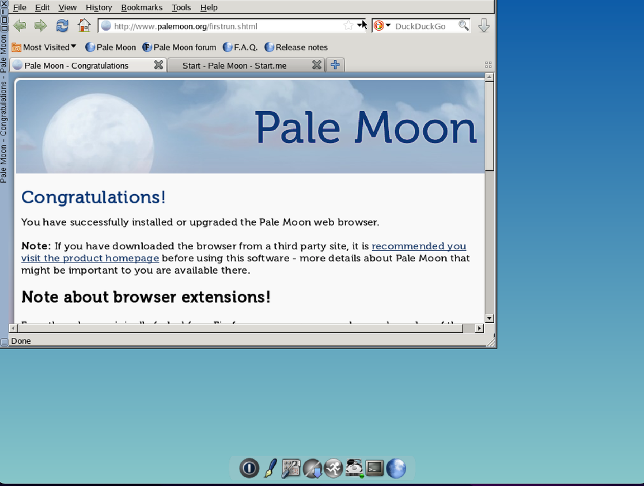Open the Release notes bookmark
The width and height of the screenshot is (644, 486).
[x=296, y=47]
